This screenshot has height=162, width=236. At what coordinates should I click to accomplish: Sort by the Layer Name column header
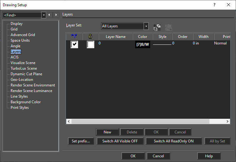116,37
